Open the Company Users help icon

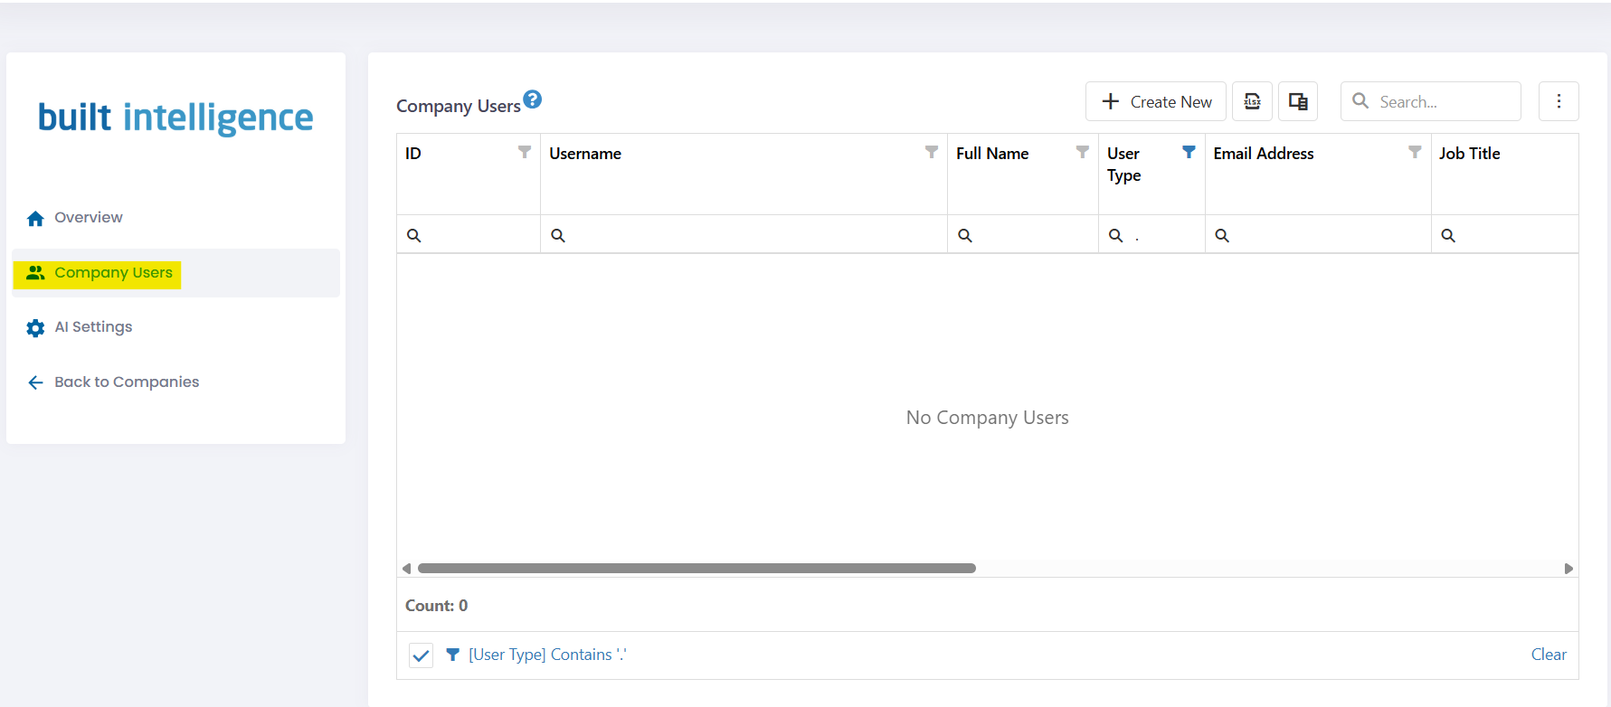533,99
